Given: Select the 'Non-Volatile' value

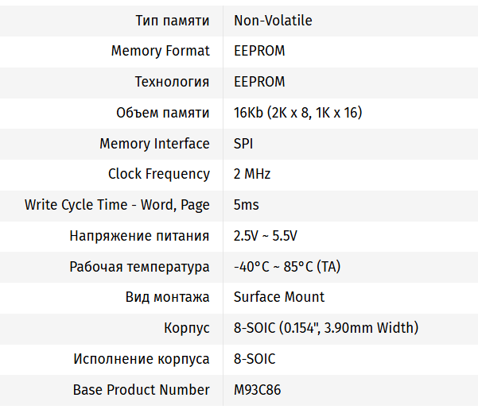Looking at the screenshot, I should 273,21.
